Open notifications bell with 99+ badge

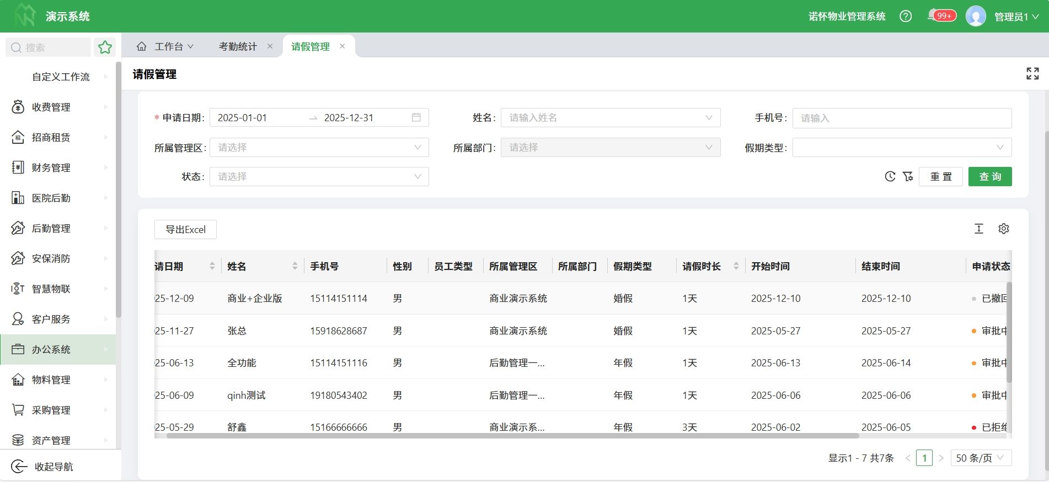[933, 15]
